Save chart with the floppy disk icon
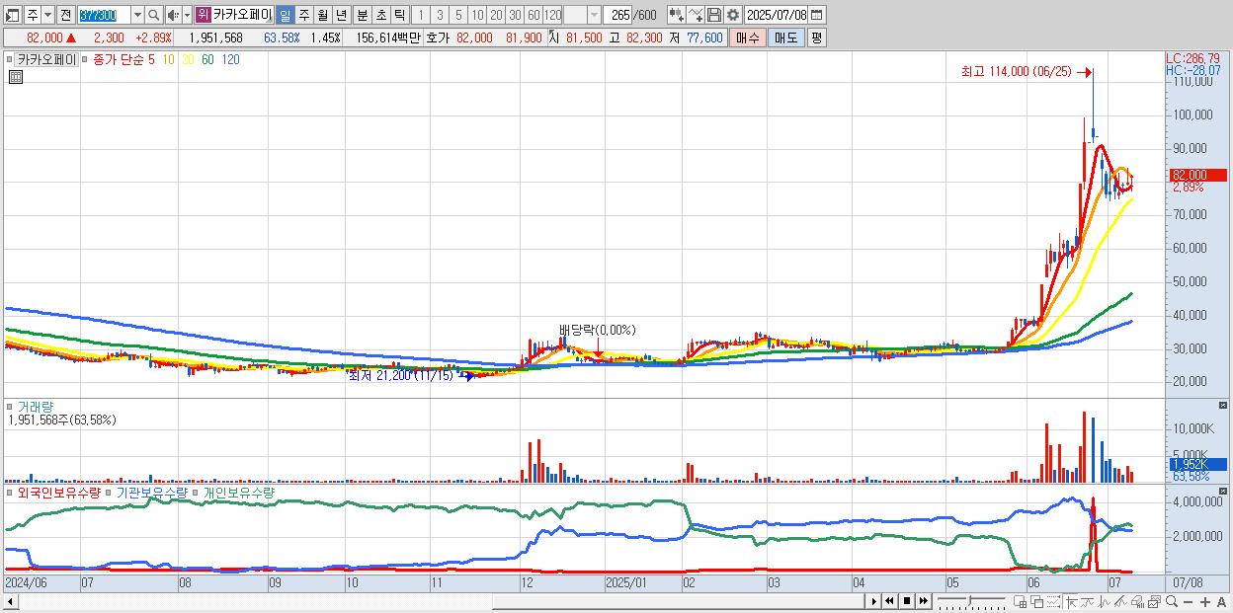The image size is (1233, 613). pyautogui.click(x=713, y=15)
